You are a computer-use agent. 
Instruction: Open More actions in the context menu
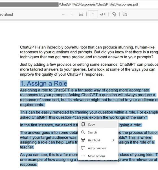(x=98, y=156)
